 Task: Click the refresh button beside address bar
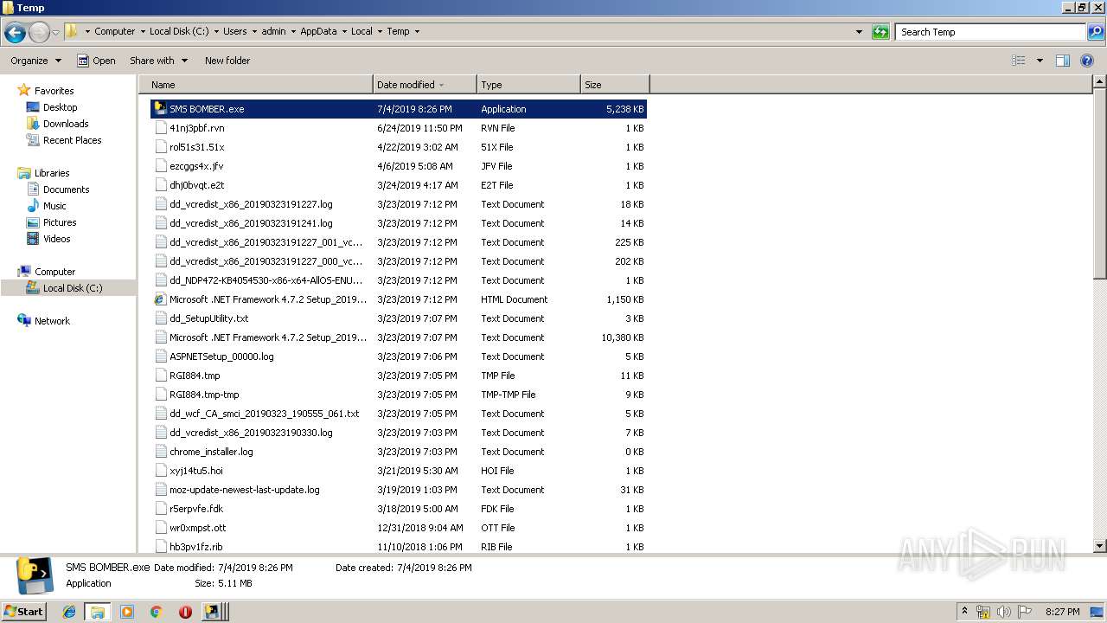coord(880,32)
